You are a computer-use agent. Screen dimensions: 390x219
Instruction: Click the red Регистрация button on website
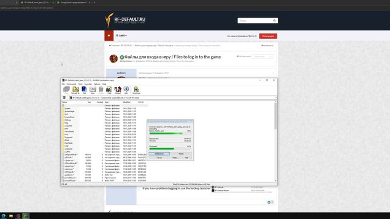tap(268, 36)
